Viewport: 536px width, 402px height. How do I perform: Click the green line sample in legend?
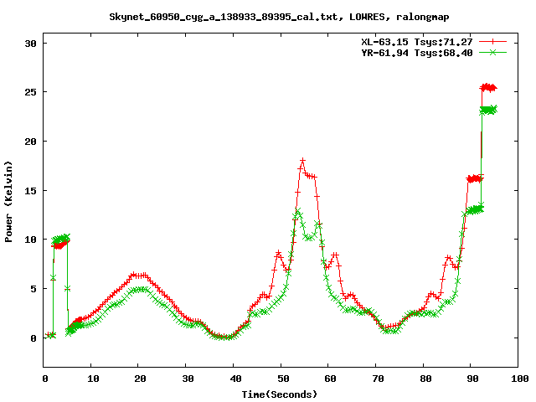(493, 52)
